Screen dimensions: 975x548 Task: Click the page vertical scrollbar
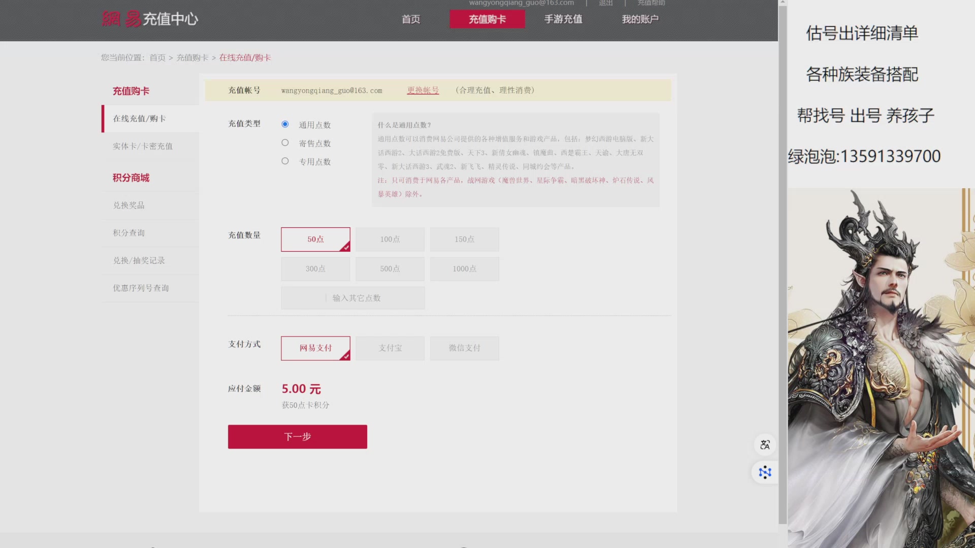(x=783, y=264)
